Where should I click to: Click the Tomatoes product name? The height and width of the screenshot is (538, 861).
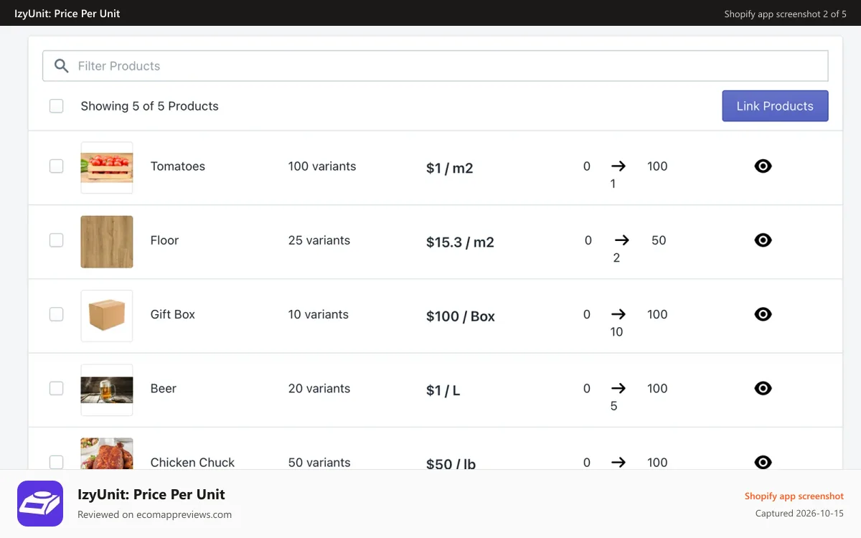[178, 166]
